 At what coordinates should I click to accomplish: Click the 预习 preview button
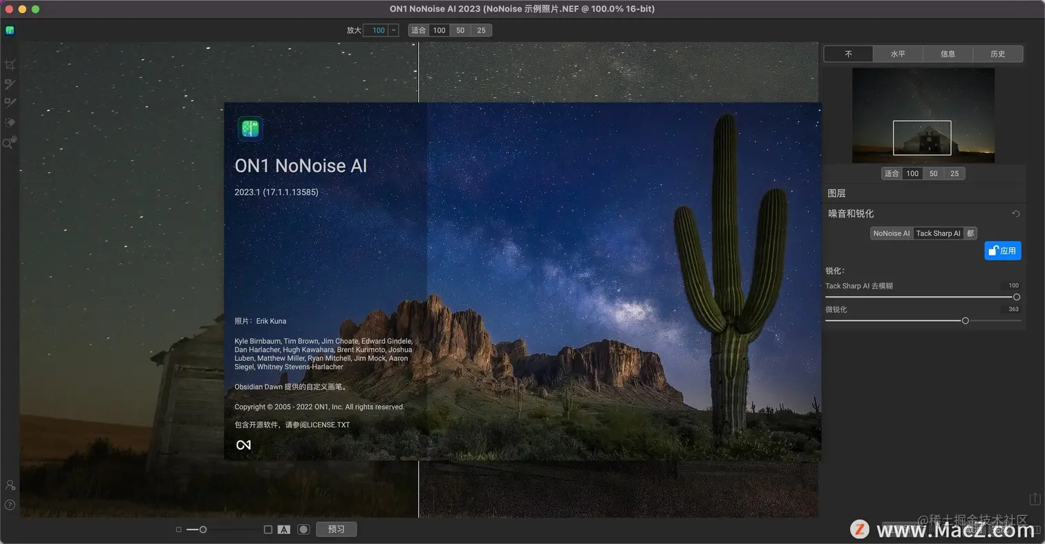coord(337,530)
